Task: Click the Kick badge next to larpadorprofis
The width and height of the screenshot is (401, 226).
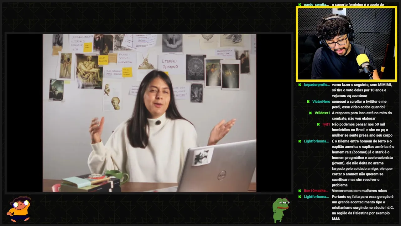Action: click(300, 85)
